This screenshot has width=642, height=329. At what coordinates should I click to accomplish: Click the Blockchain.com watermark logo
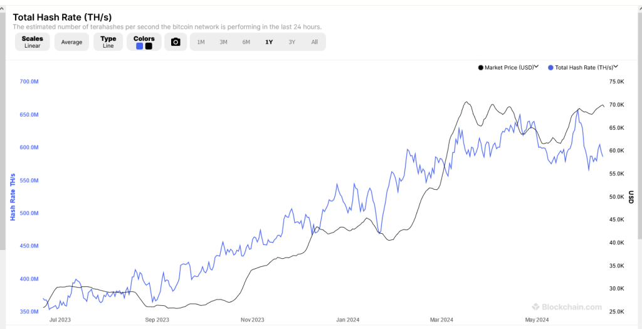point(567,307)
